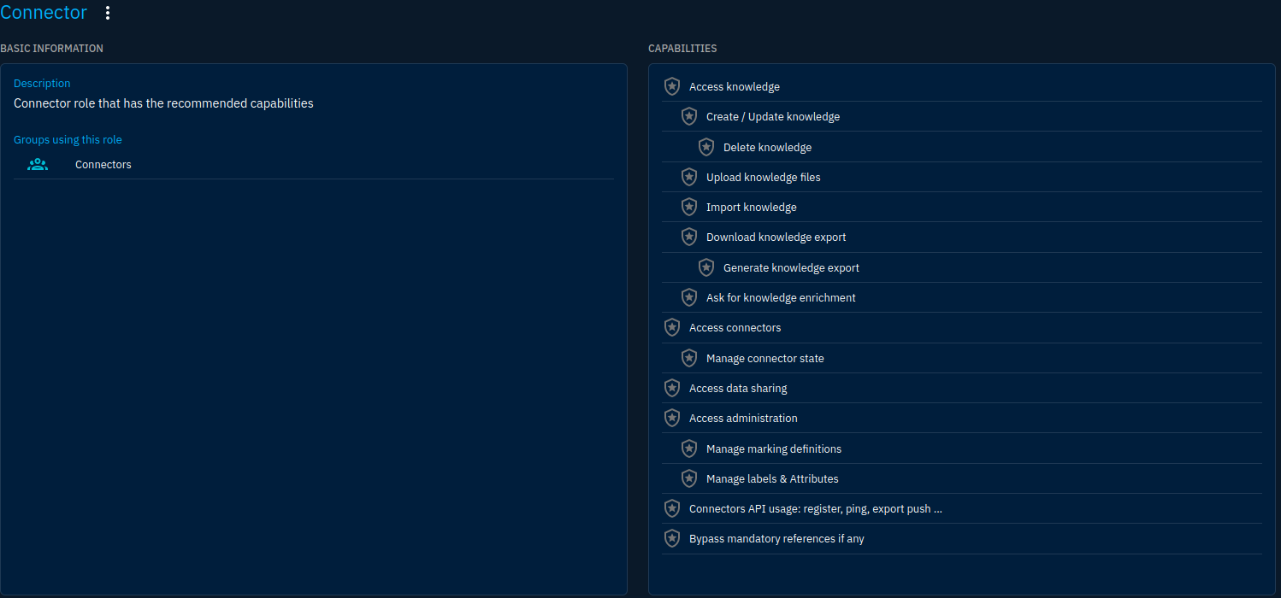Click the Connector role title heading
This screenshot has width=1281, height=598.
click(x=44, y=13)
